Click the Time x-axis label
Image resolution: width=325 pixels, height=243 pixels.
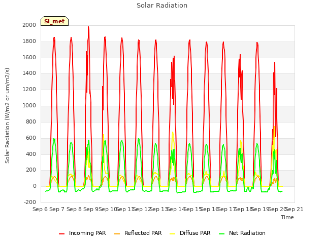click(287, 217)
